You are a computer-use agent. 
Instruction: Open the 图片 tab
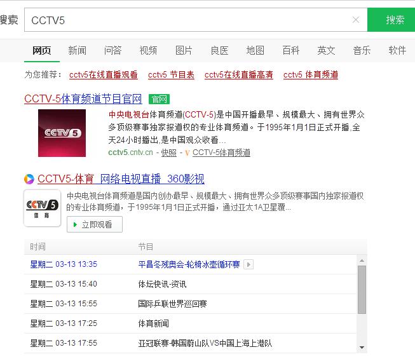pyautogui.click(x=184, y=50)
